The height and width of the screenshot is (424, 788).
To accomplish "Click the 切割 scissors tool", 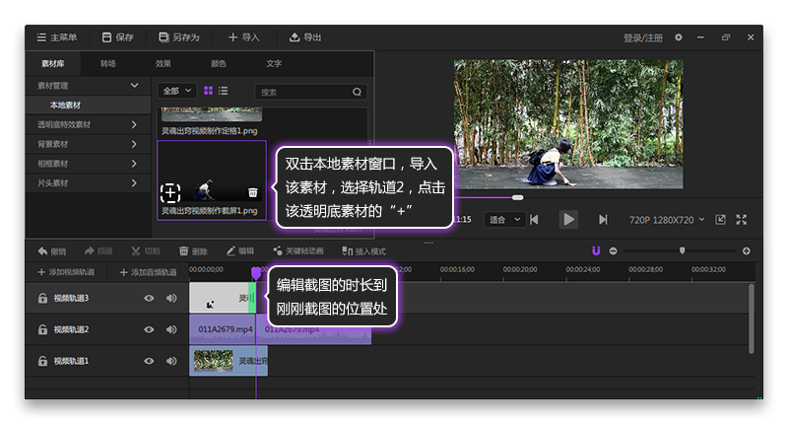I will [x=144, y=250].
